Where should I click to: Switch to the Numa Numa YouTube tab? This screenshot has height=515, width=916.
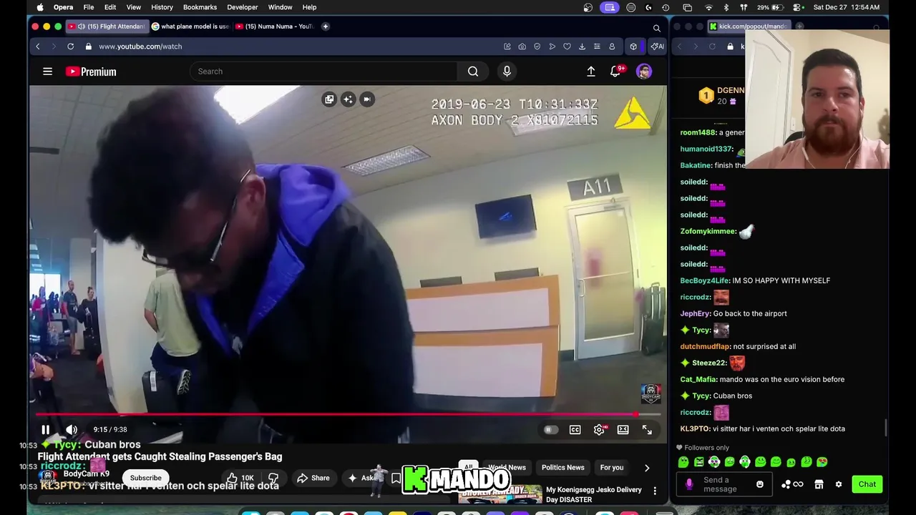(x=274, y=26)
